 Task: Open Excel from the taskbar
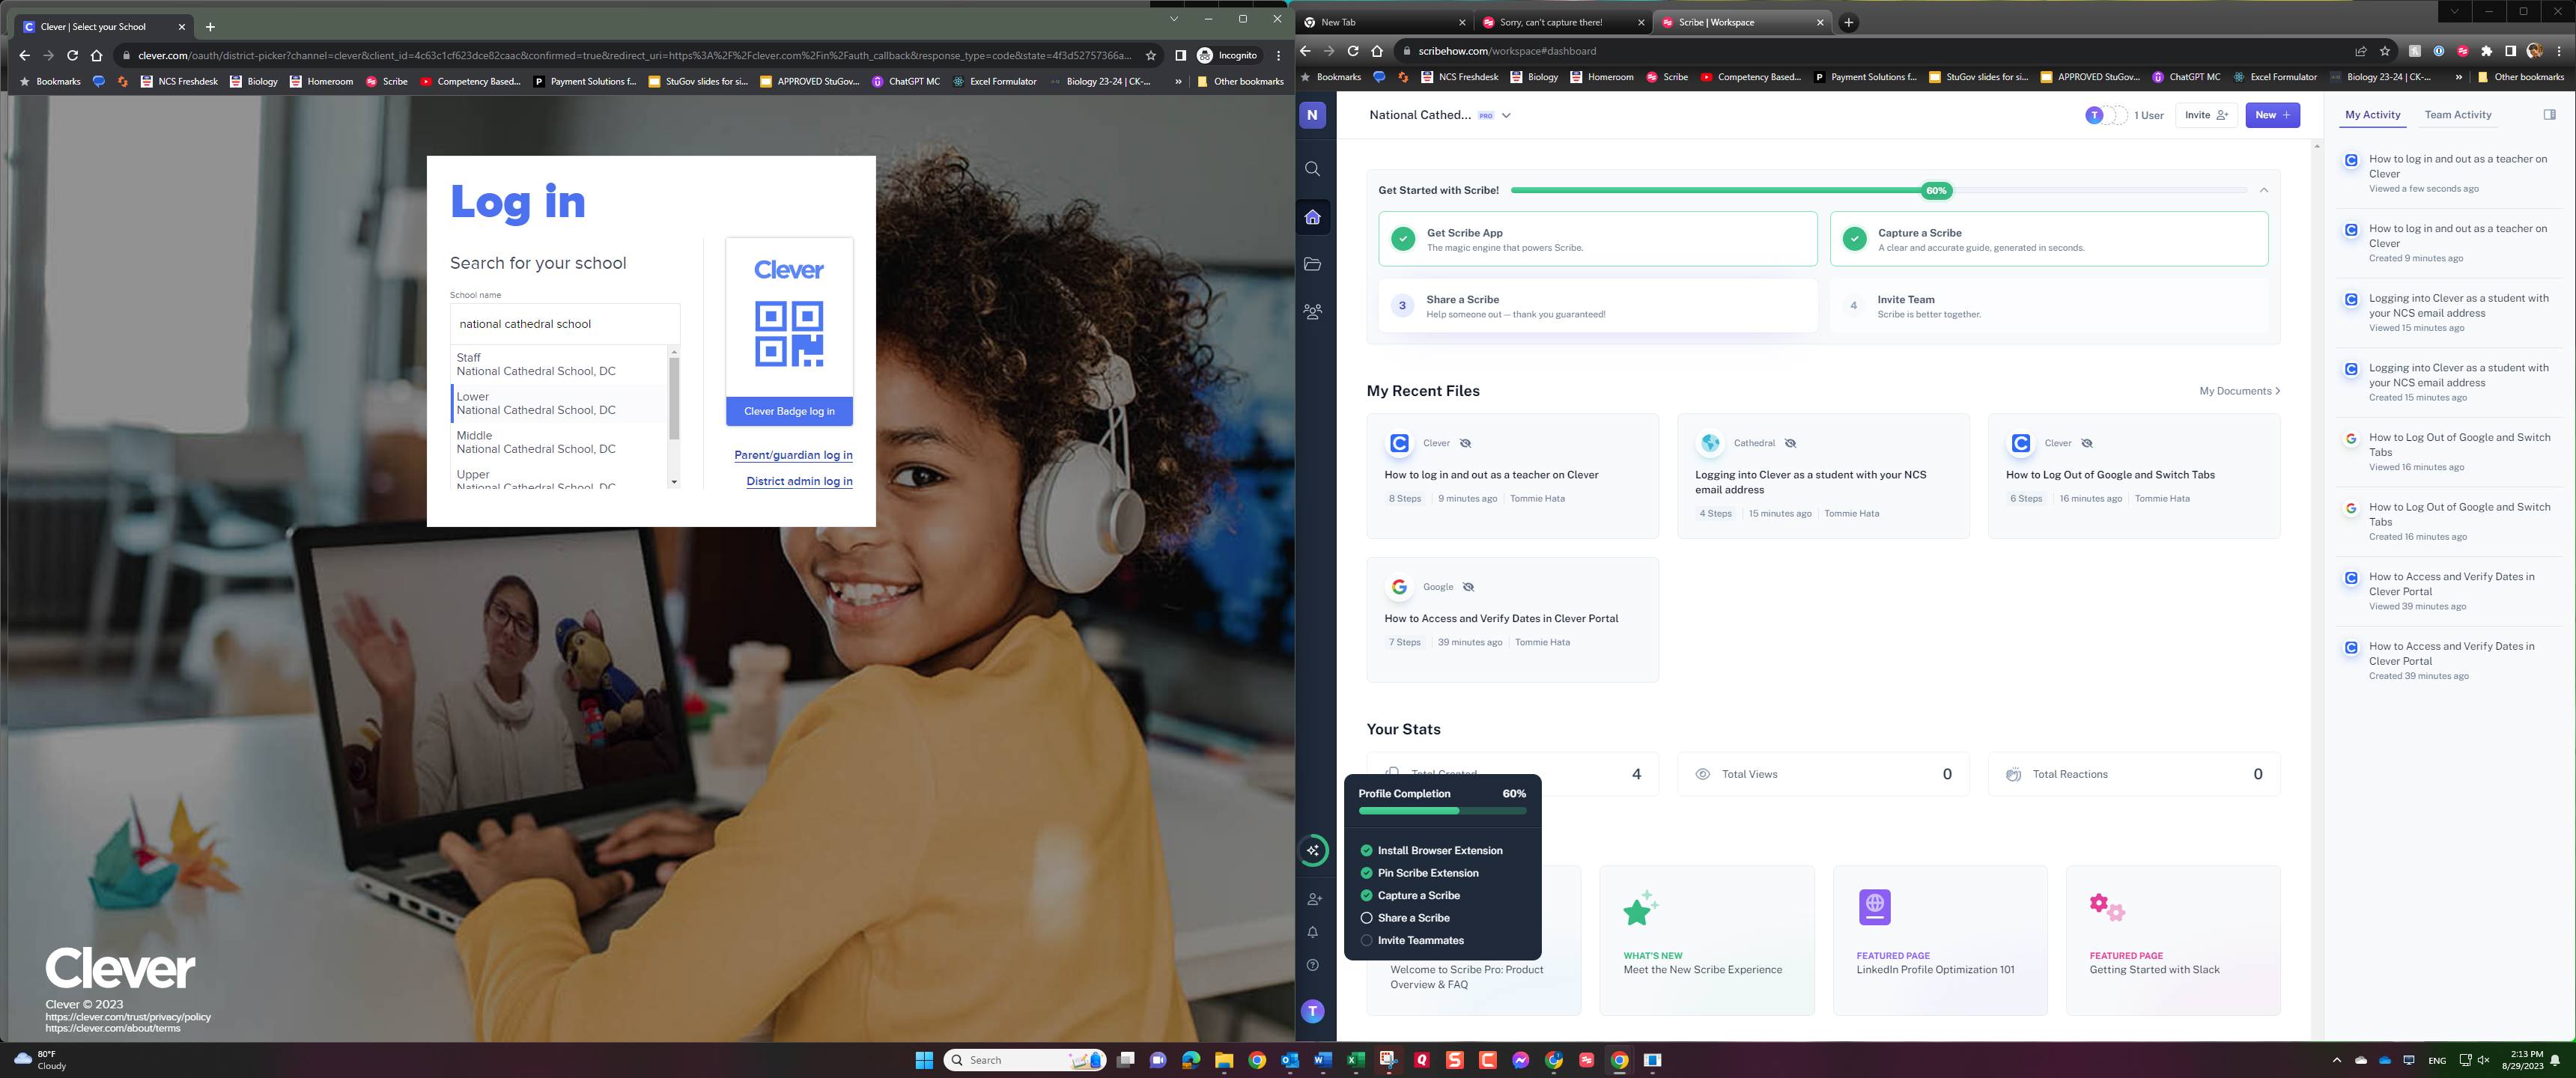(x=1356, y=1060)
